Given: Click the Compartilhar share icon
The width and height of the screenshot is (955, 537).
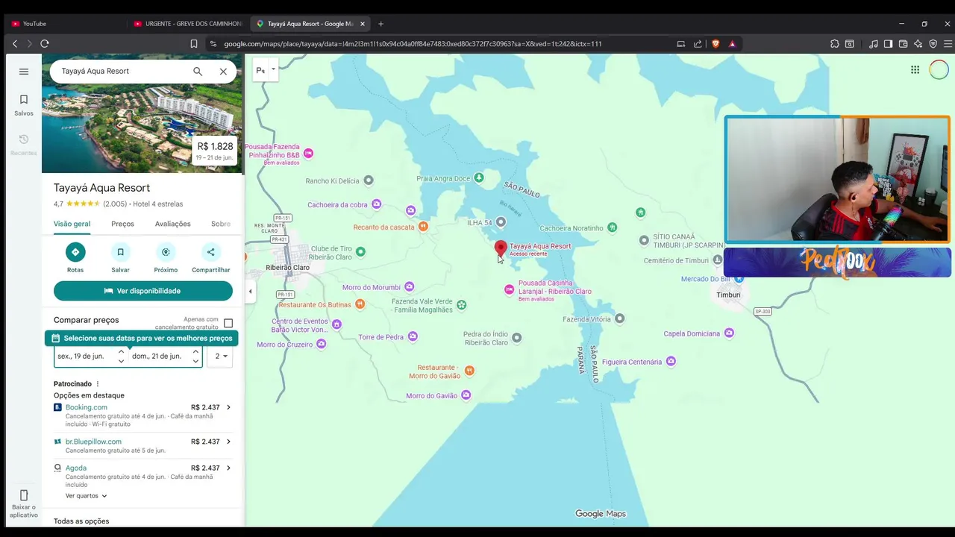Looking at the screenshot, I should click(210, 252).
